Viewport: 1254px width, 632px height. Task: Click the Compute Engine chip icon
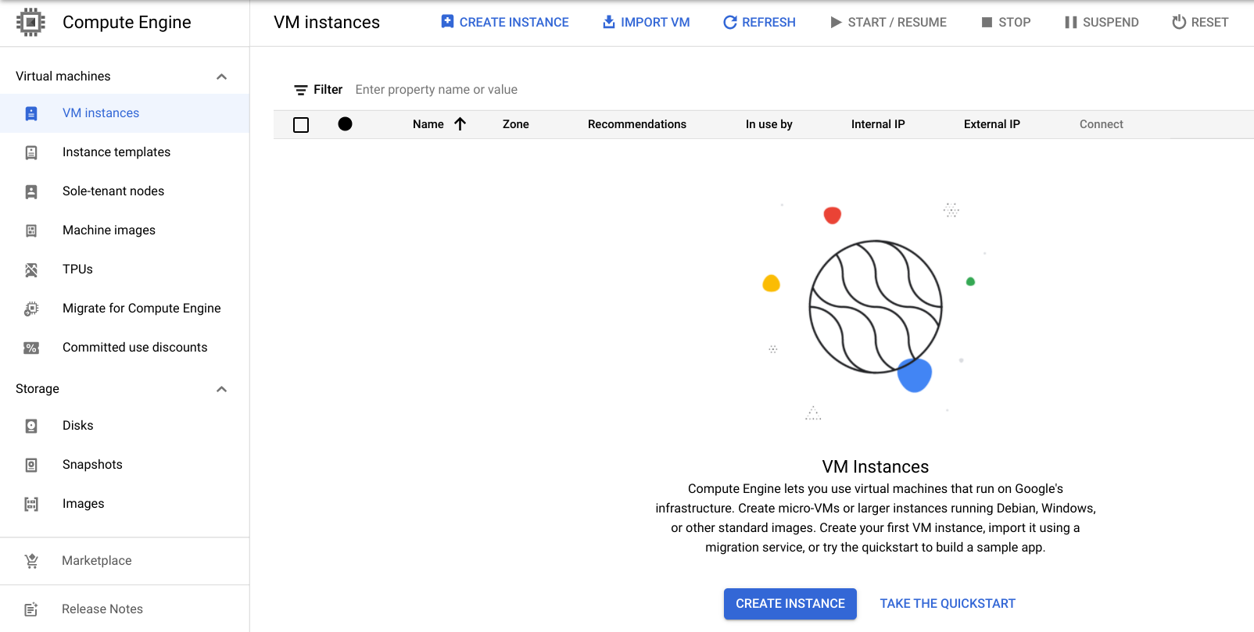click(30, 22)
